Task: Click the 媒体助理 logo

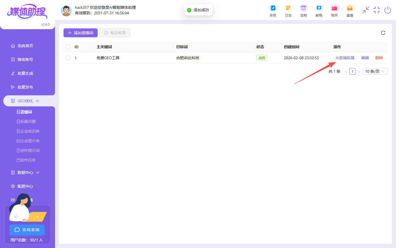Action: (x=27, y=12)
